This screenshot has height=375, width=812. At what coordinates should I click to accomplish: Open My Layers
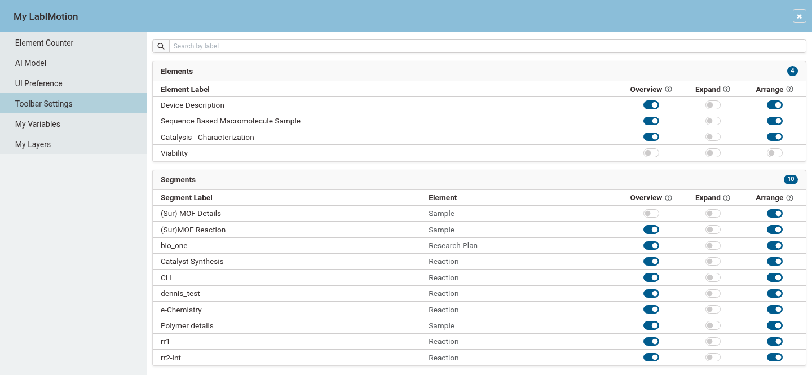pos(73,144)
